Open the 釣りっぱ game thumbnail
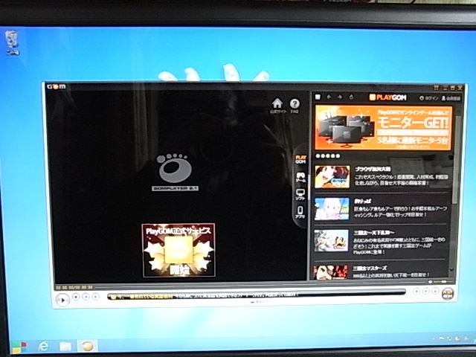Image resolution: width=476 pixels, height=357 pixels. [332, 209]
